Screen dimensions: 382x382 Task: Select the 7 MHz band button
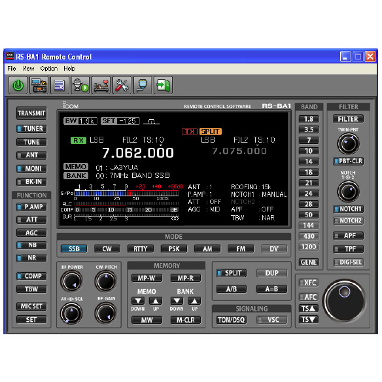(x=309, y=141)
